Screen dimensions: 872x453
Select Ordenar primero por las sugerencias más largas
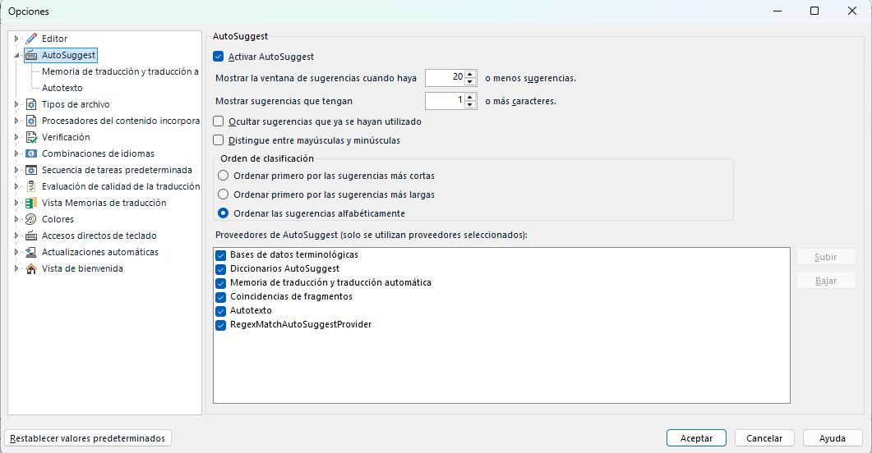tap(223, 194)
